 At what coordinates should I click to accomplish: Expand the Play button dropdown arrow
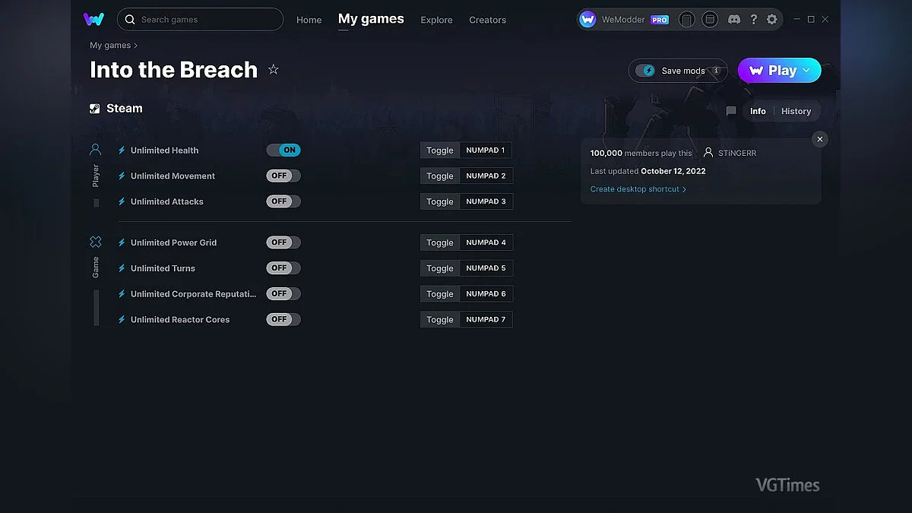click(806, 71)
